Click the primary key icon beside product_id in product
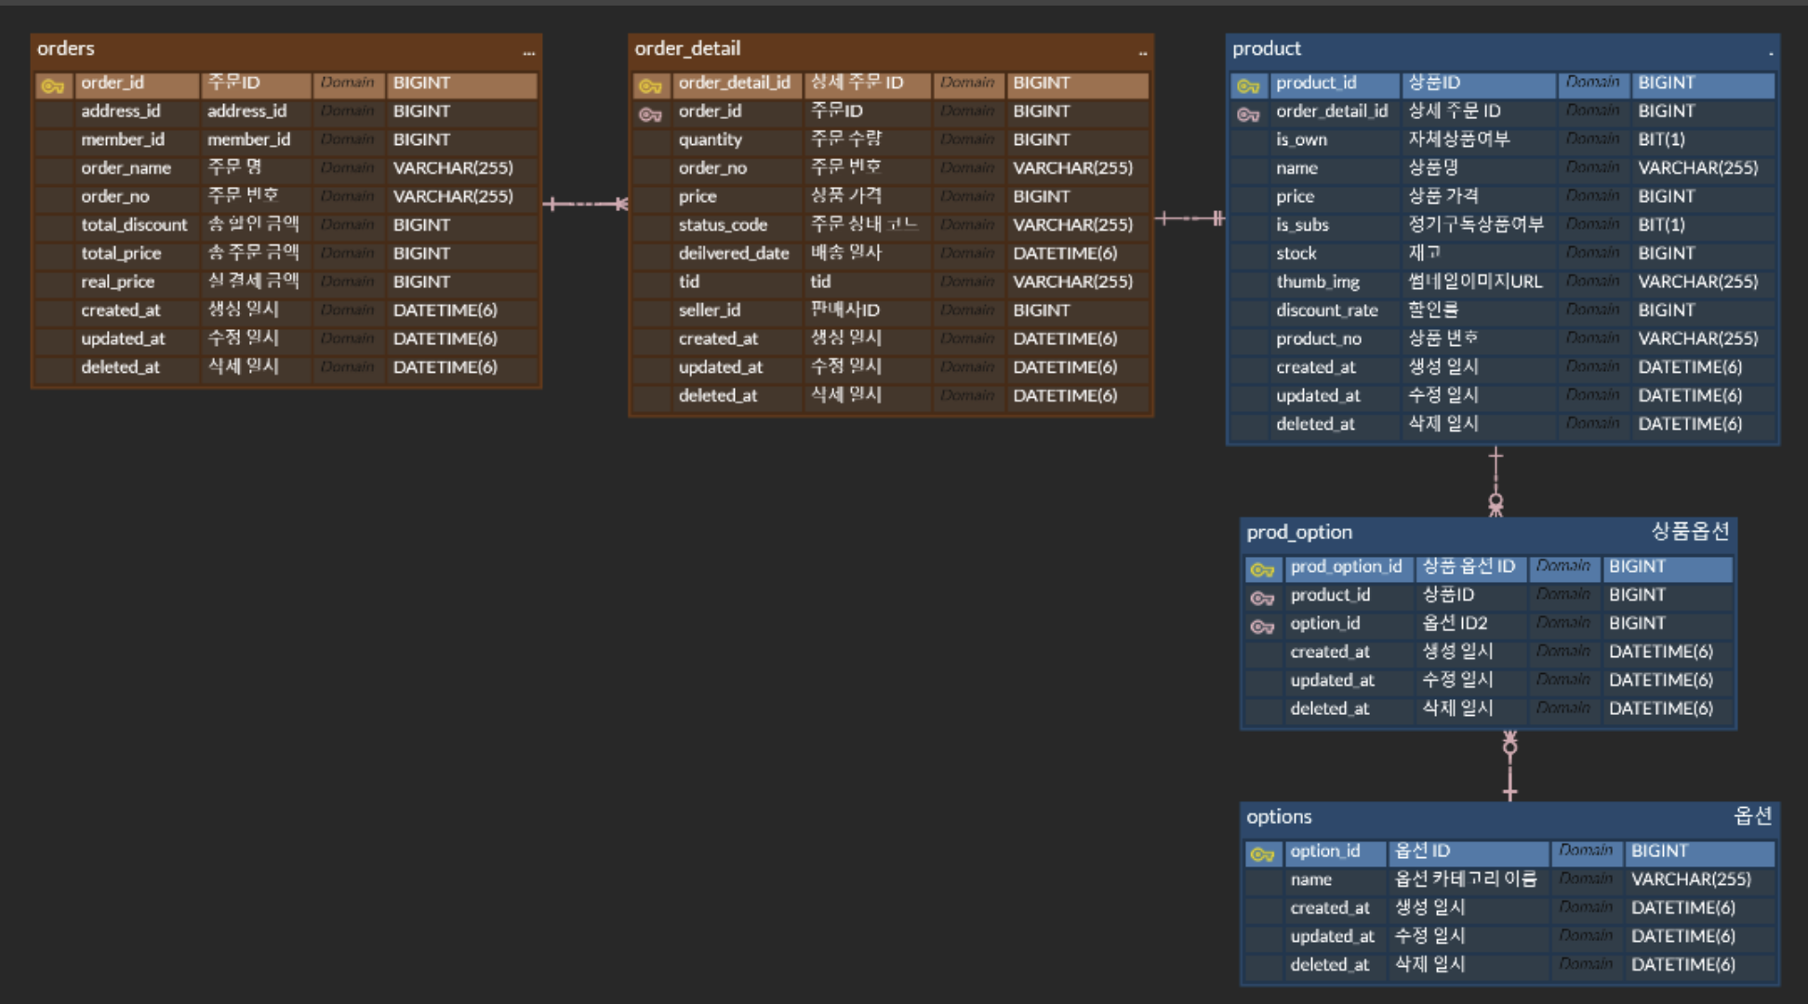 tap(1248, 86)
